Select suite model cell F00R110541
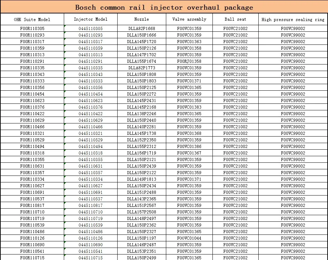The width and height of the screenshot is (328, 260). [32, 251]
